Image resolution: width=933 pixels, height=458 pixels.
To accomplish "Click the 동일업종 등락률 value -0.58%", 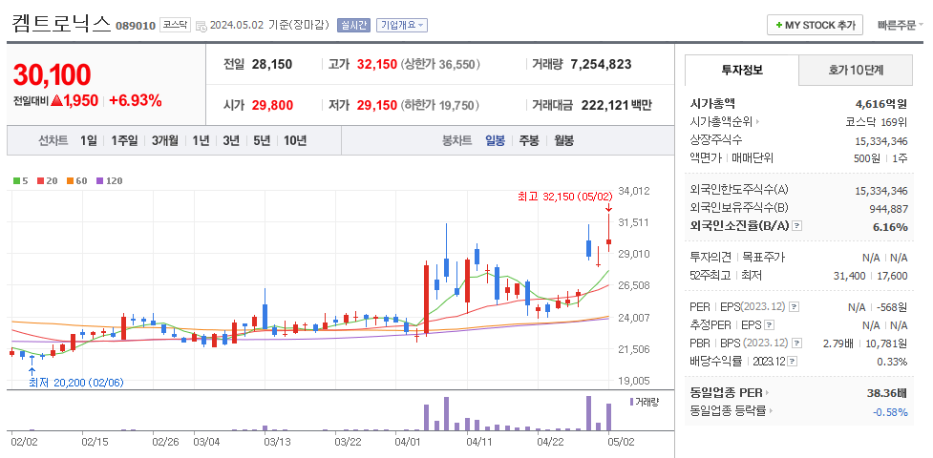I will point(890,411).
